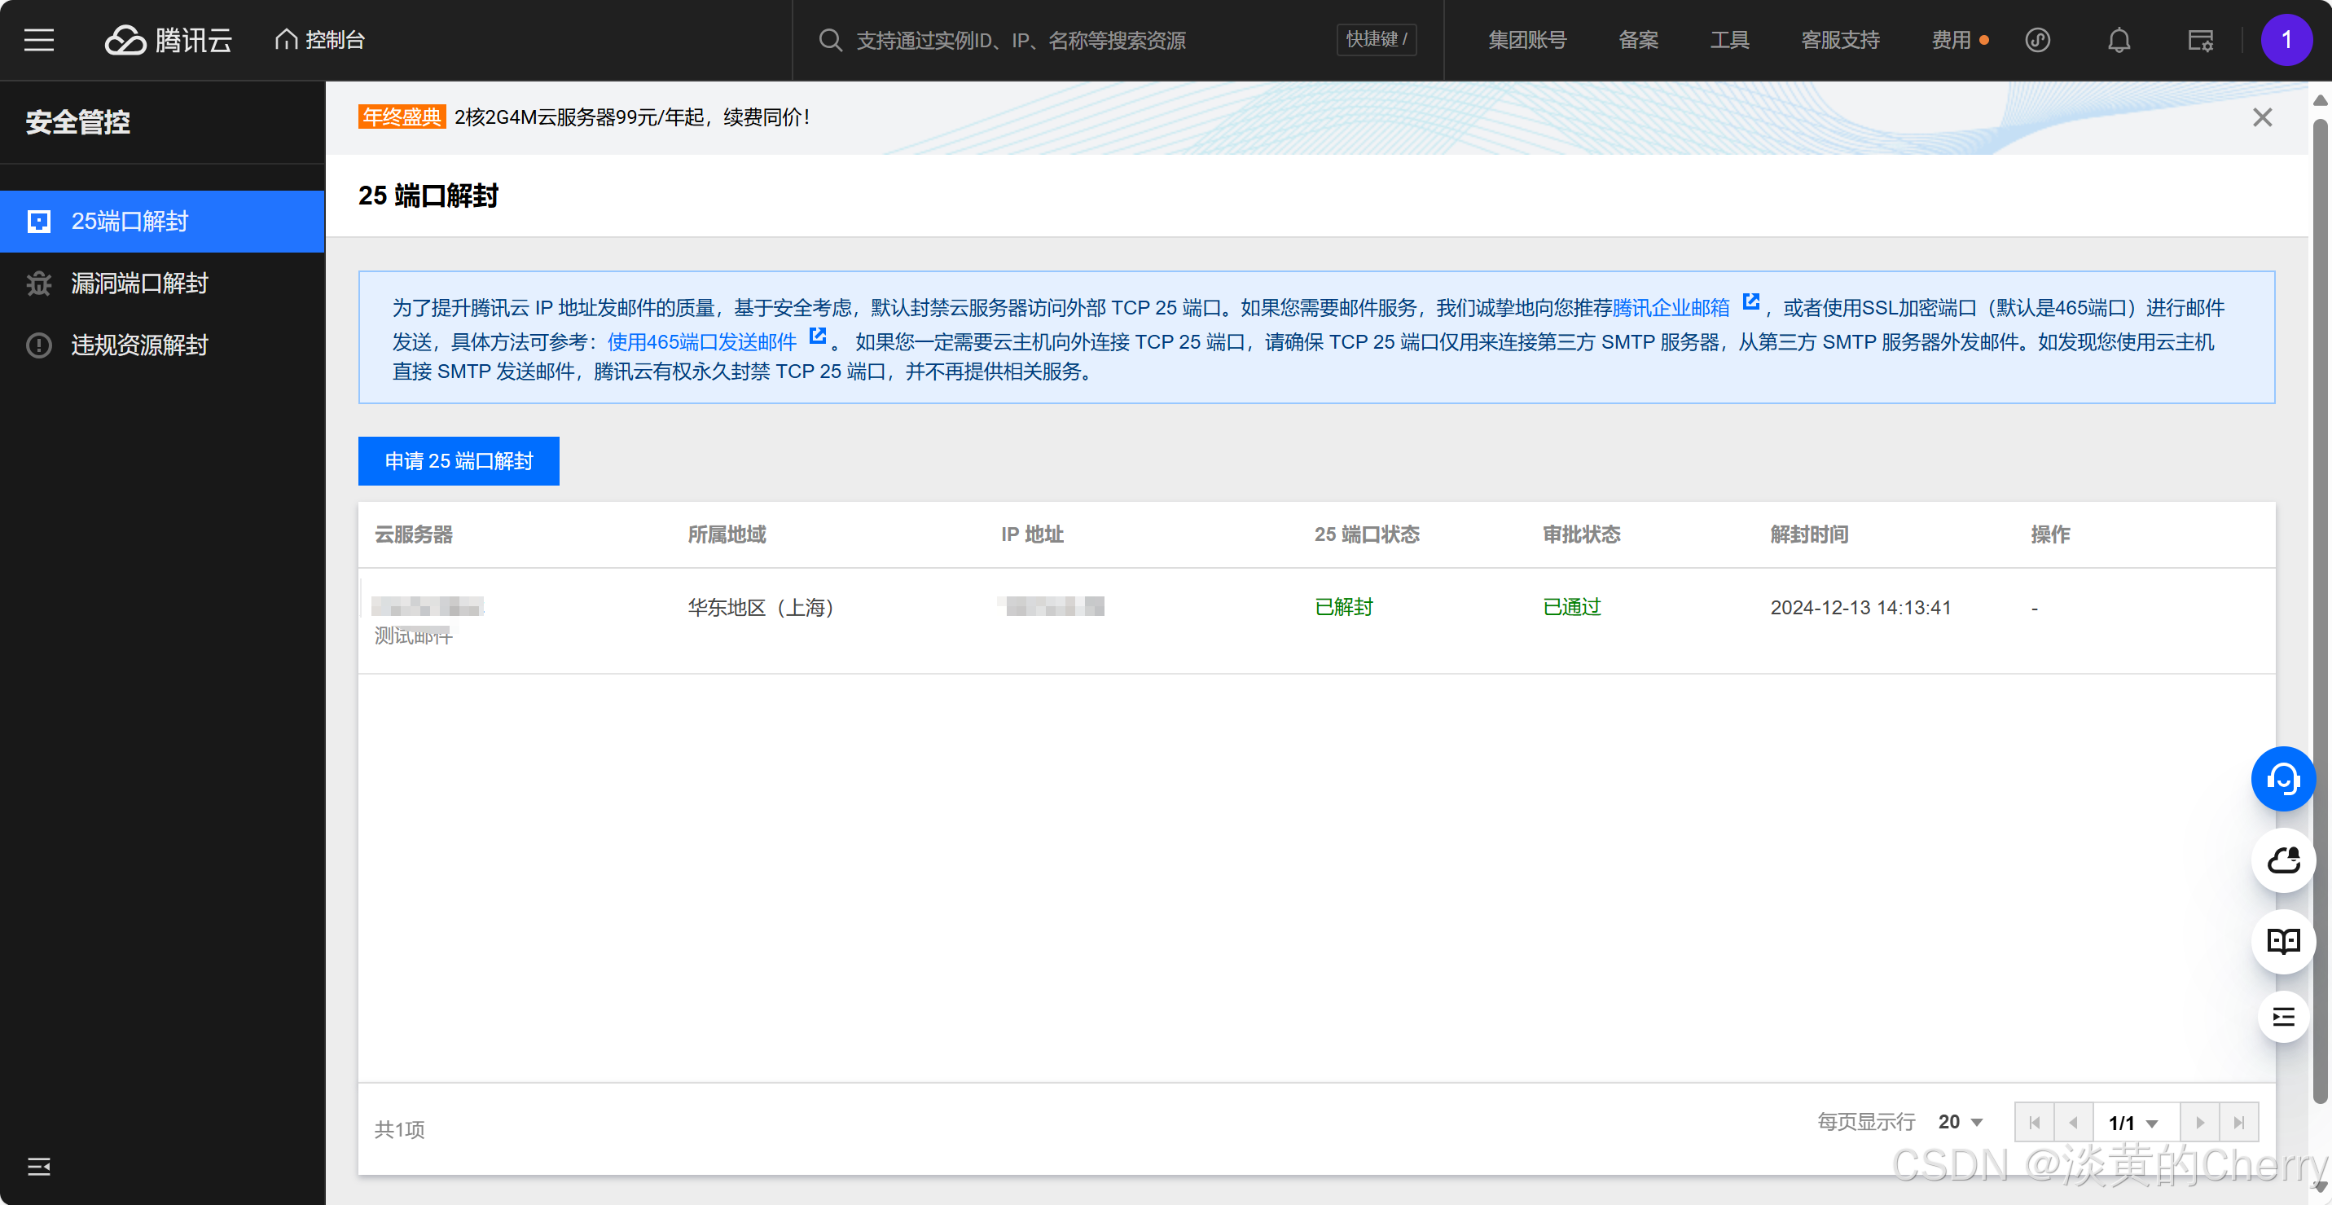Select 漏洞端口解封 in the sidebar
Viewport: 2332px width, 1205px height.
[139, 284]
